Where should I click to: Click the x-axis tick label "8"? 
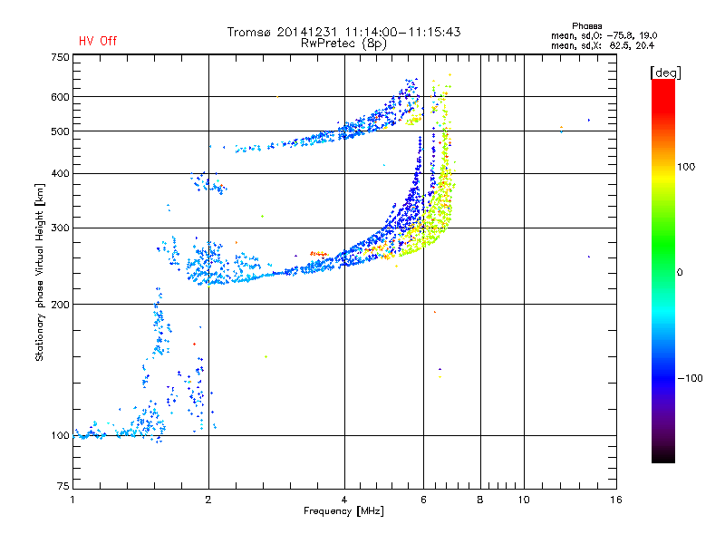coord(480,500)
